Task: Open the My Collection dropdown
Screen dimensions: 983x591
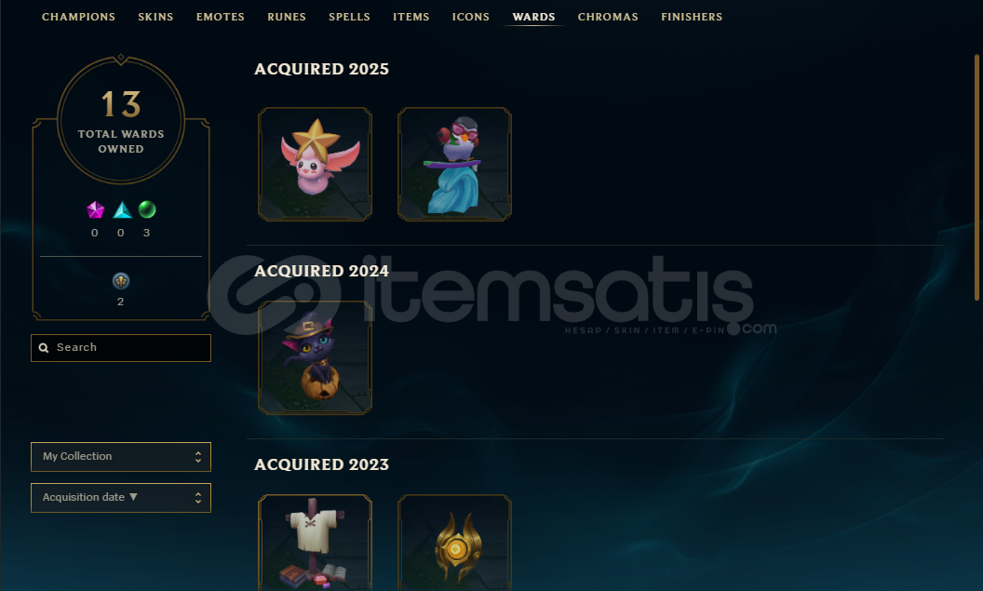Action: pyautogui.click(x=121, y=457)
